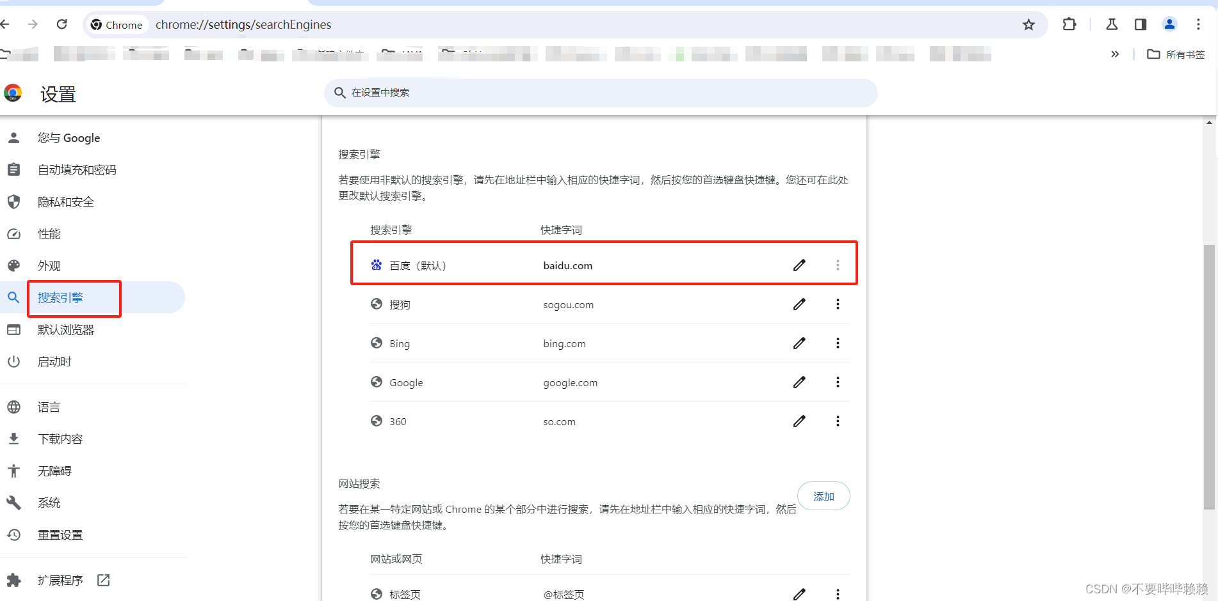Open more actions for 360
Screen dimensions: 1218x601
pos(838,421)
